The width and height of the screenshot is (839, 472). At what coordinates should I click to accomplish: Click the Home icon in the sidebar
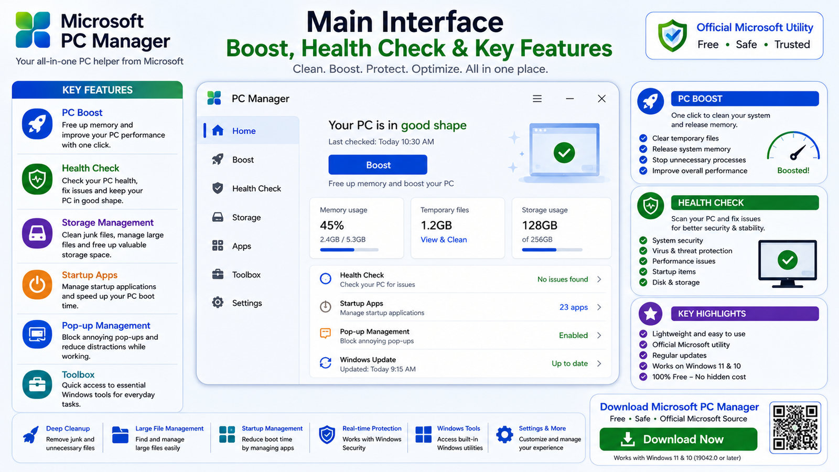coord(218,131)
